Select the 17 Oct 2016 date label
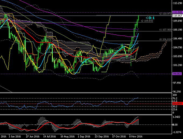Image resolution: width=183 pixels, height=139 pixels. 119,136
